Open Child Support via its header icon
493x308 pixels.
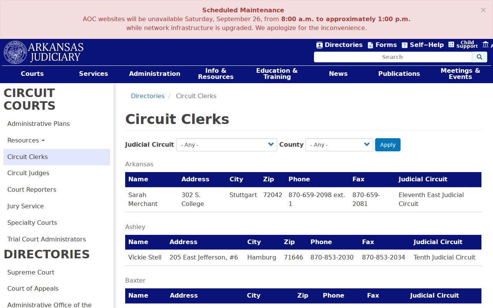pyautogui.click(x=451, y=45)
